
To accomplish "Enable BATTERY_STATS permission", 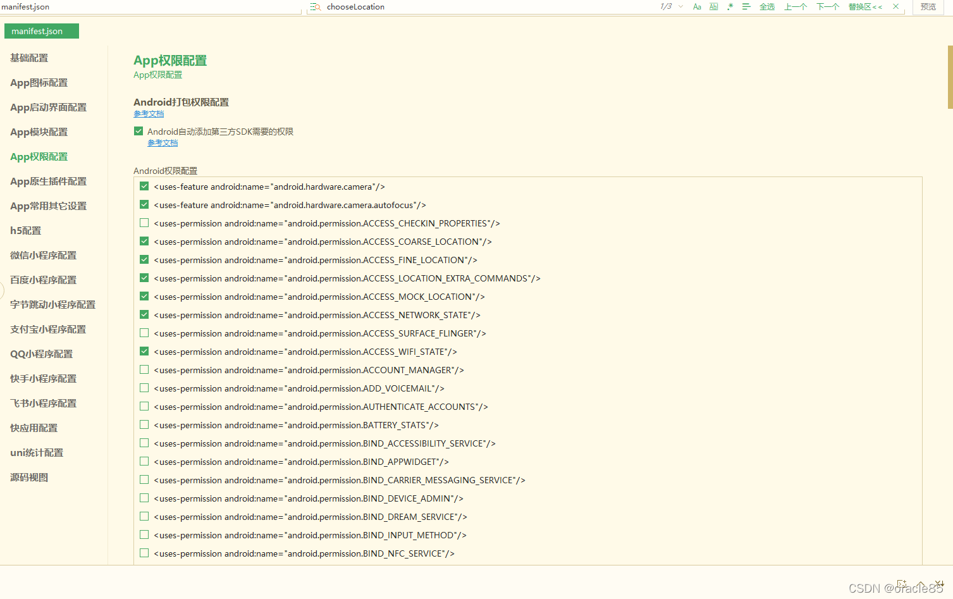I will [144, 424].
